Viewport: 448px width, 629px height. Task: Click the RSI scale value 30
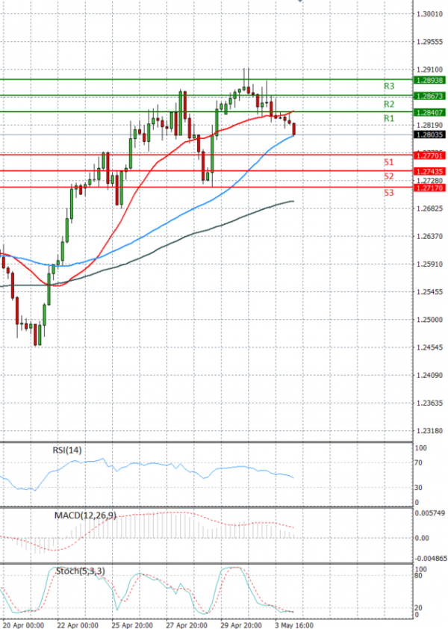[x=418, y=487]
